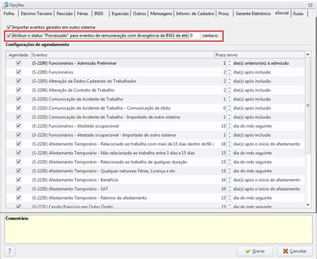The width and height of the screenshot is (317, 259).
Task: Adjust prazo stepper for S-2190 Admissão Preliminar
Action: [229, 63]
